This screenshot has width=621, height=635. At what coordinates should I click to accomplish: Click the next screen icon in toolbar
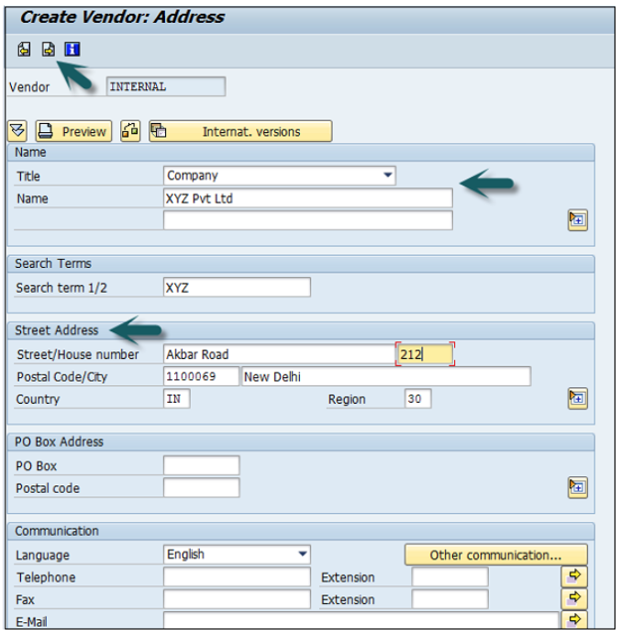click(49, 49)
